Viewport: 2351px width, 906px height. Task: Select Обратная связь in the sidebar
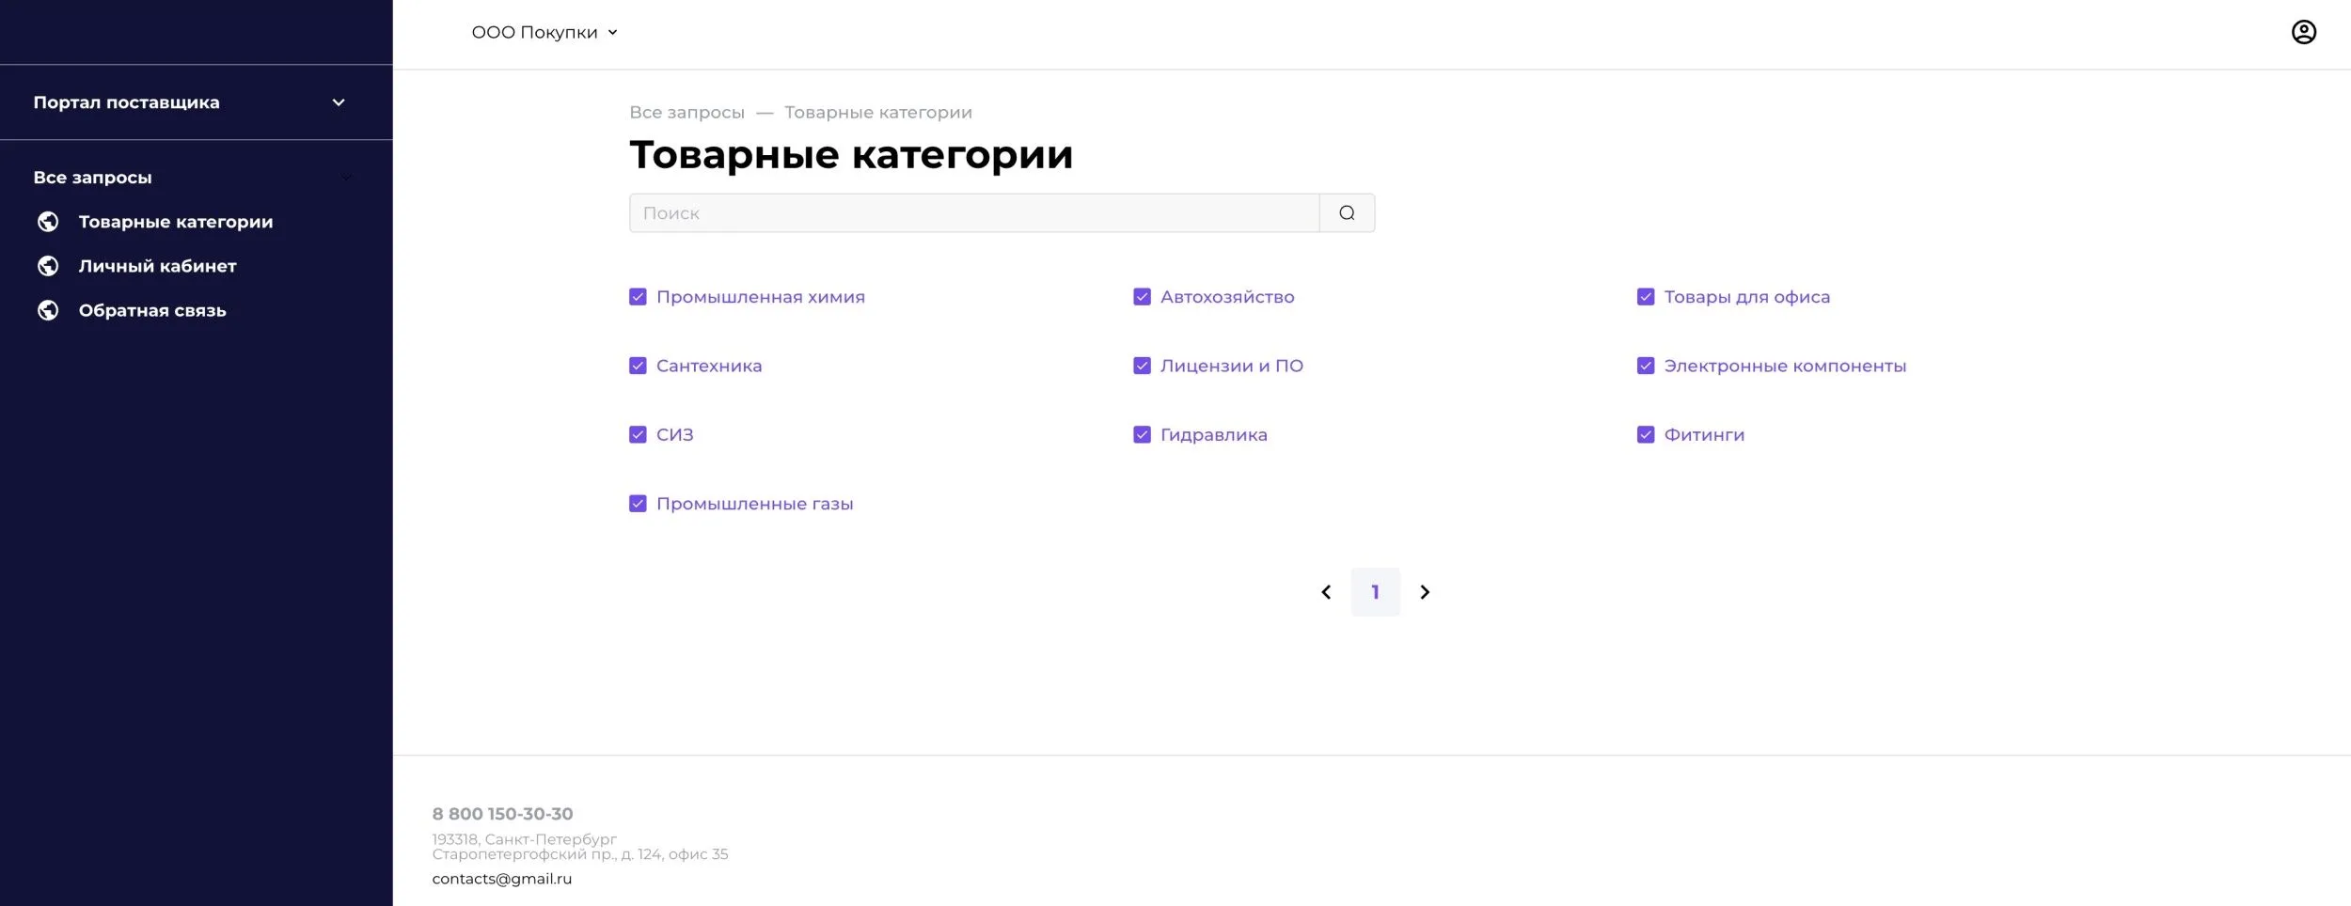click(x=151, y=310)
